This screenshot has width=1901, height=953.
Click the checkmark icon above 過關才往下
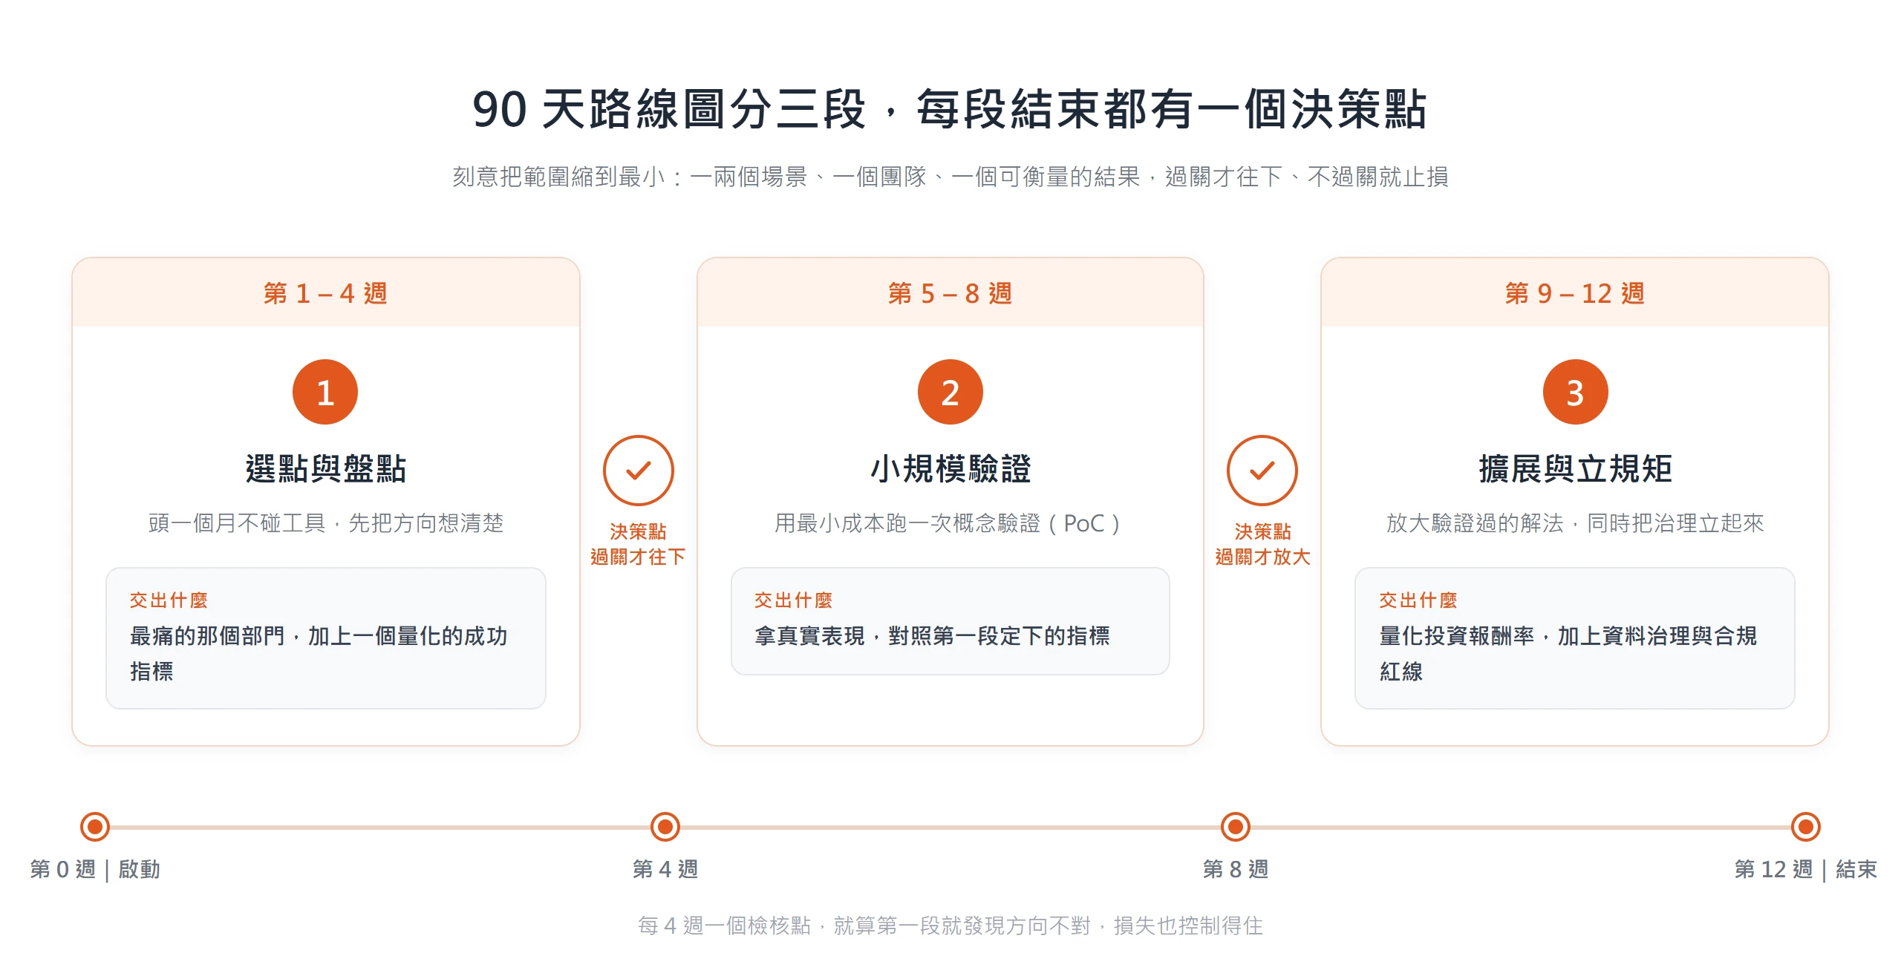tap(638, 471)
